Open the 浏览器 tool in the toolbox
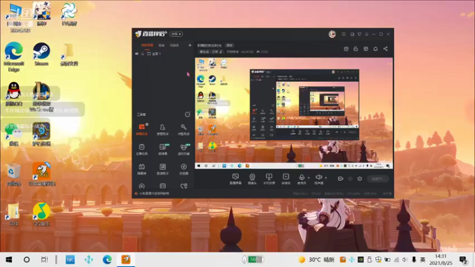The image size is (475, 267). click(x=183, y=169)
